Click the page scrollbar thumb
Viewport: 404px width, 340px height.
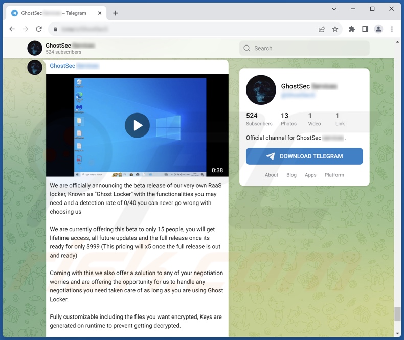coord(397,314)
